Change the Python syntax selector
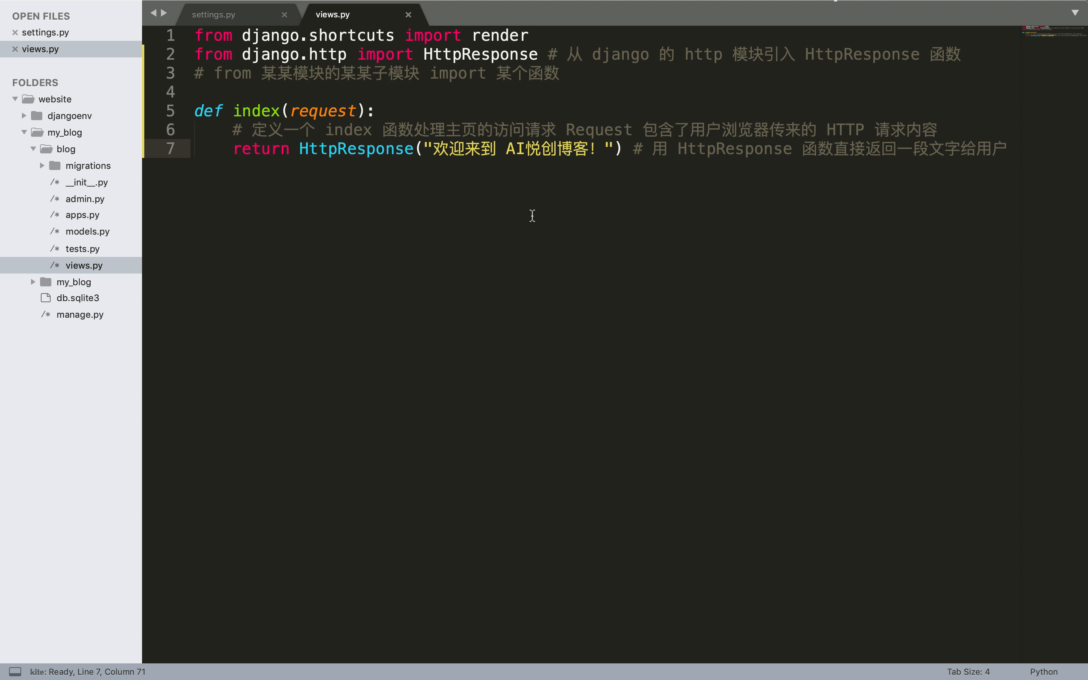Image resolution: width=1088 pixels, height=680 pixels. click(1043, 671)
